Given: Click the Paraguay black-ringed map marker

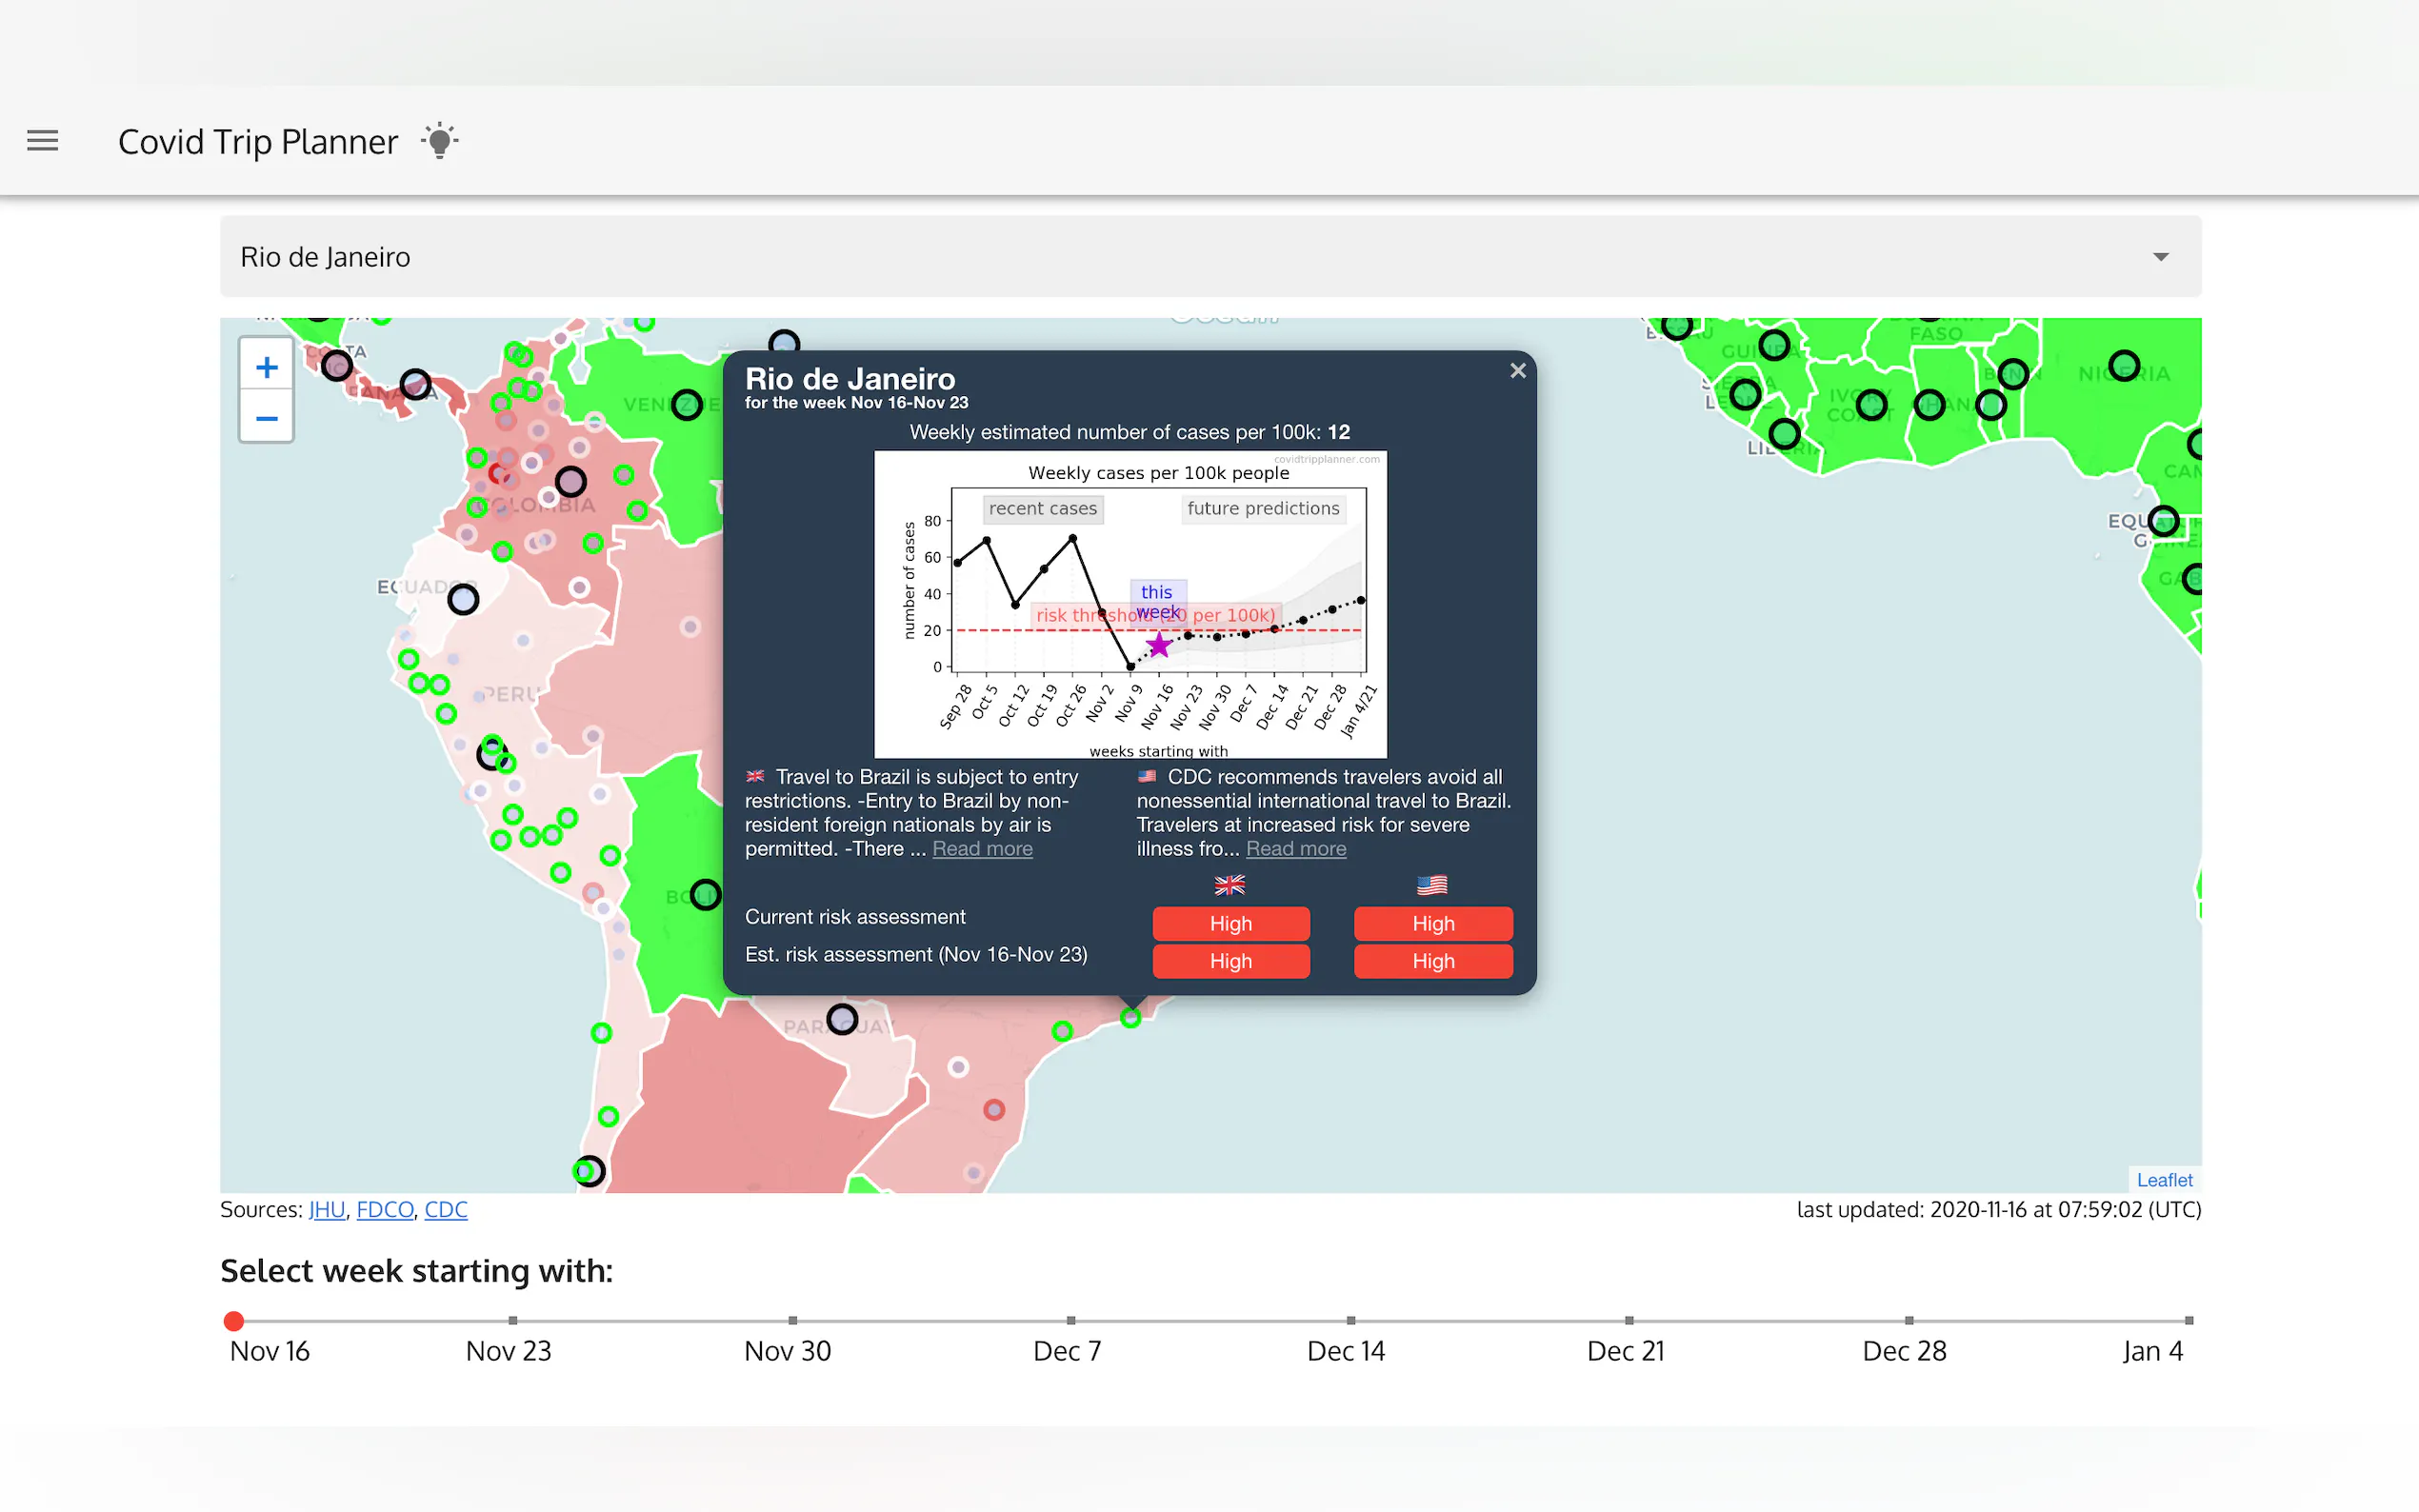Looking at the screenshot, I should click(842, 1019).
